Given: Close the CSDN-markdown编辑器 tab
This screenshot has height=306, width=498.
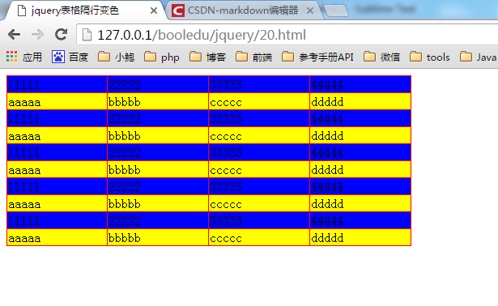Looking at the screenshot, I should pyautogui.click(x=310, y=11).
